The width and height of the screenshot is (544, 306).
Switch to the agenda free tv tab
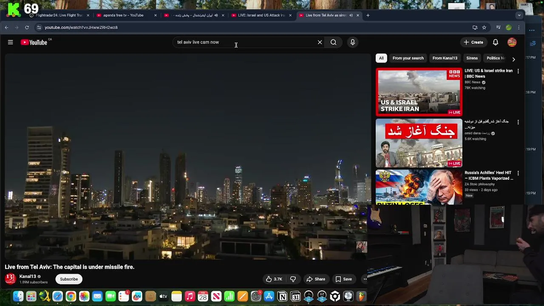click(123, 15)
